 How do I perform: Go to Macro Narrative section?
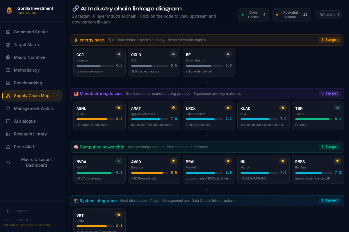(32, 57)
